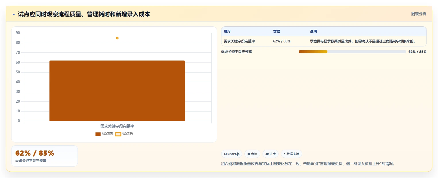Click the large 62% / 85% data card value
The image size is (438, 178).
tap(35, 153)
